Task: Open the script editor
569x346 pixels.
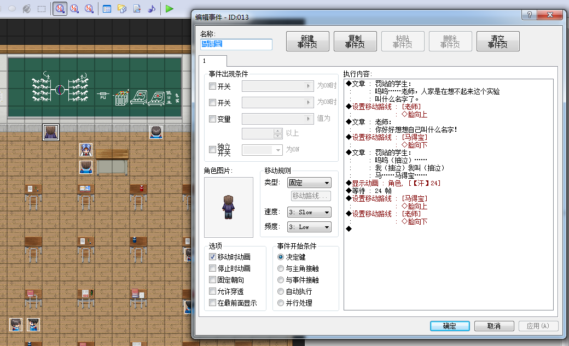Action: tap(137, 9)
